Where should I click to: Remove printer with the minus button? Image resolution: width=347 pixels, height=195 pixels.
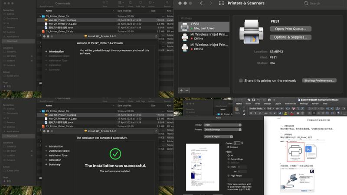(x=187, y=90)
